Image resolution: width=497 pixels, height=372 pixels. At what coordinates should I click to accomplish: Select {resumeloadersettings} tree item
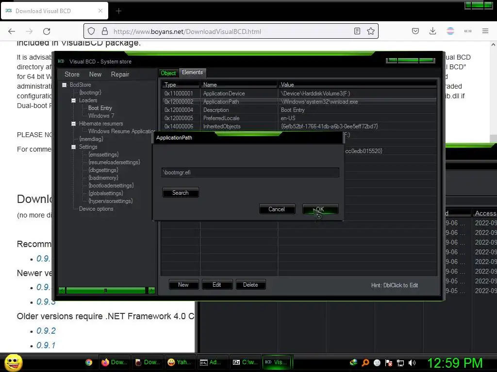pyautogui.click(x=114, y=162)
